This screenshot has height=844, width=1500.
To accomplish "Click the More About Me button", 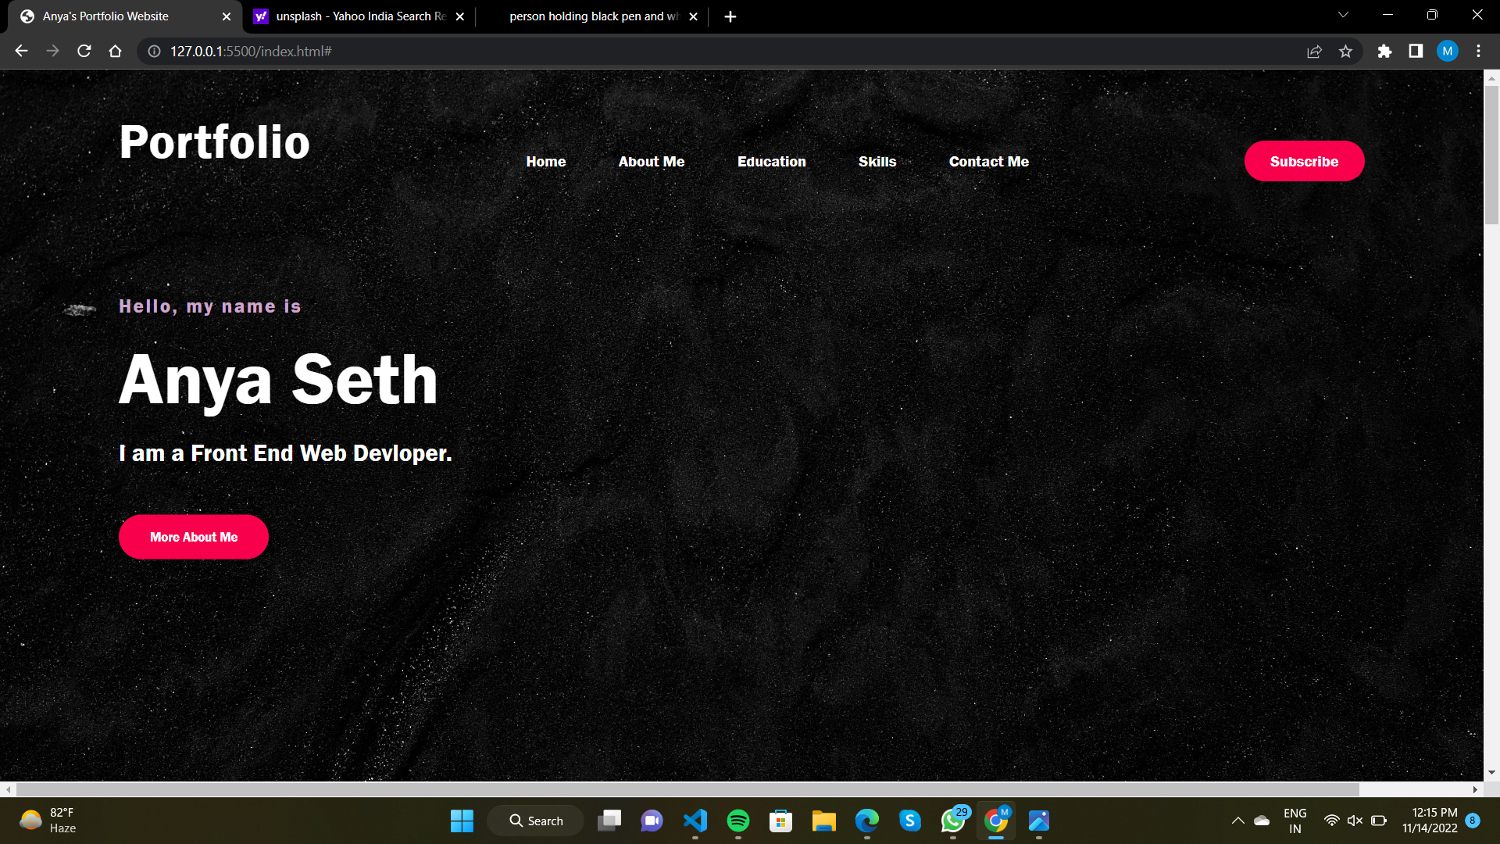I will pyautogui.click(x=193, y=537).
